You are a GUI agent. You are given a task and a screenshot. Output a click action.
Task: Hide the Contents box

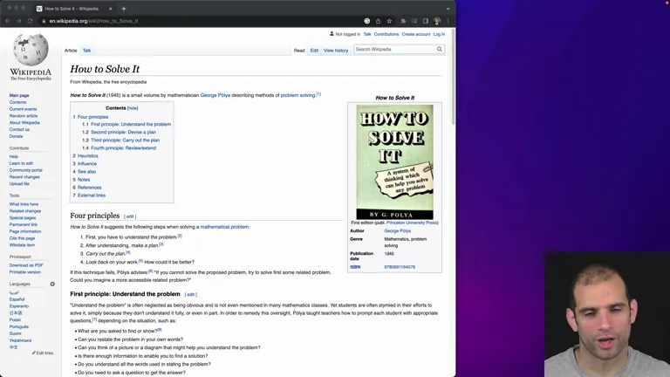[133, 108]
